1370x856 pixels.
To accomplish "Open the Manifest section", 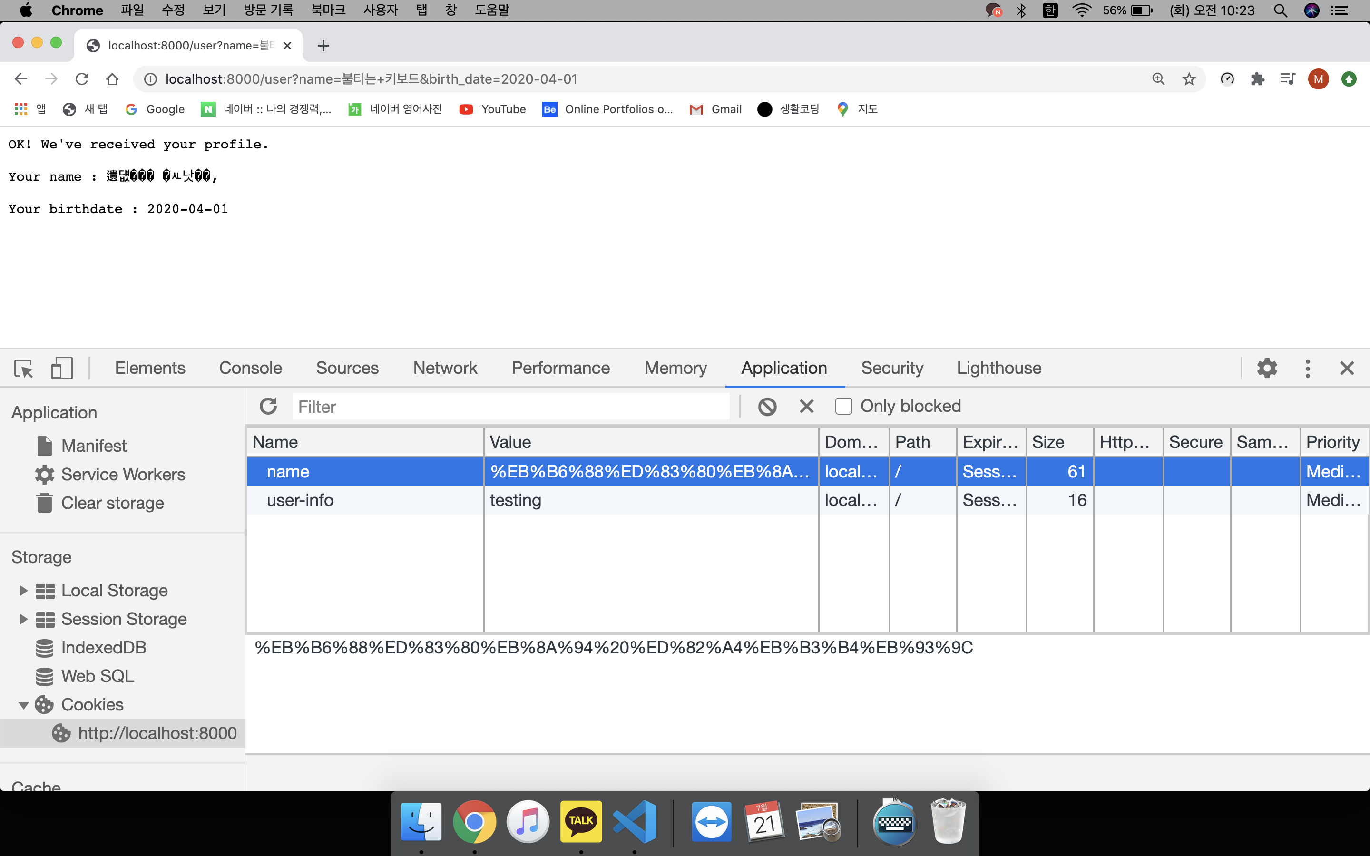I will (x=93, y=446).
